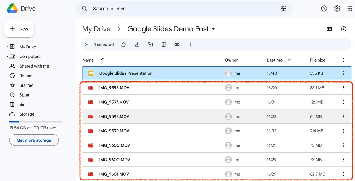Open the Spam section
Image resolution: width=355 pixels, height=181 pixels.
point(25,95)
